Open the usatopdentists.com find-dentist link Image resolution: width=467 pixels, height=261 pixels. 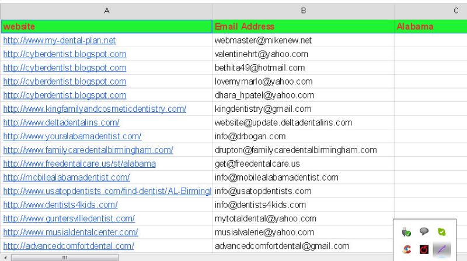107,191
